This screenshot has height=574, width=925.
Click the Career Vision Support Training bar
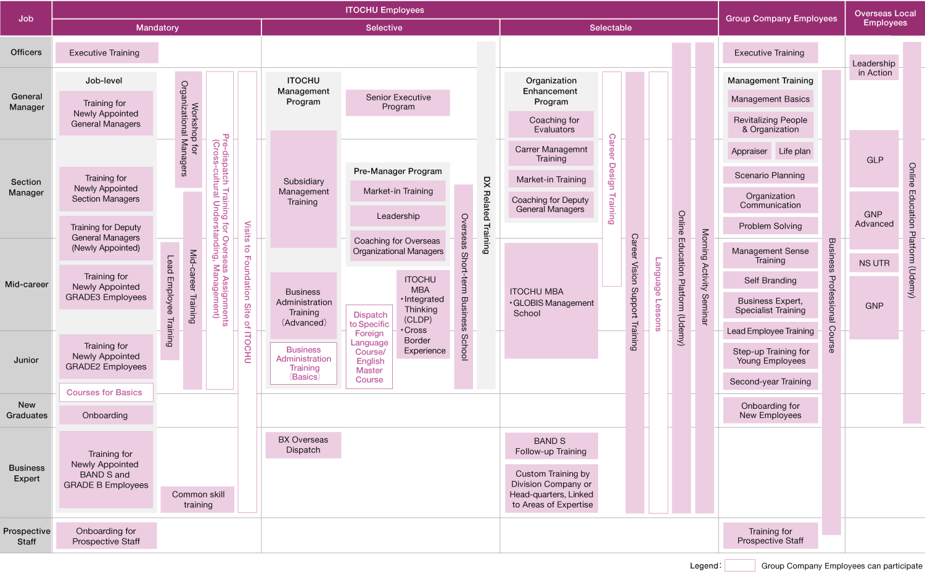pos(635,292)
